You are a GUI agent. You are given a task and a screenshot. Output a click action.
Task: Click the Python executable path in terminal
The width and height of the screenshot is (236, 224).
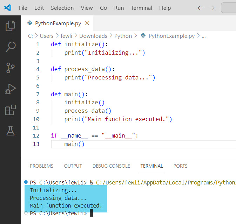[x=166, y=182]
